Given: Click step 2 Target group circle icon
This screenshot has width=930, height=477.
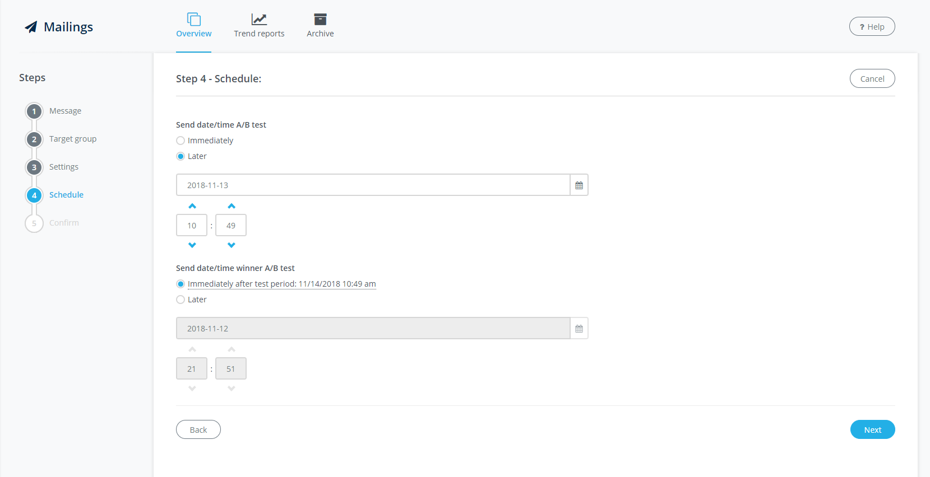Looking at the screenshot, I should [34, 139].
